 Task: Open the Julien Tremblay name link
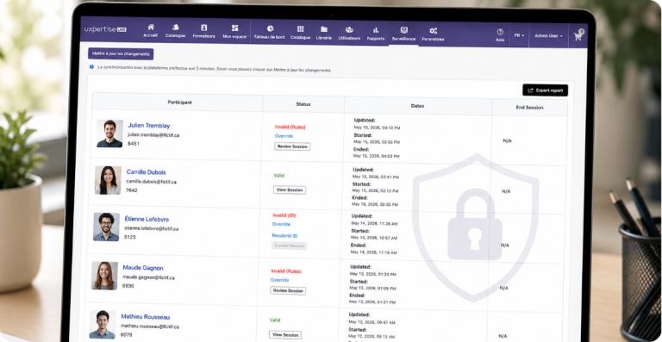pyautogui.click(x=149, y=126)
